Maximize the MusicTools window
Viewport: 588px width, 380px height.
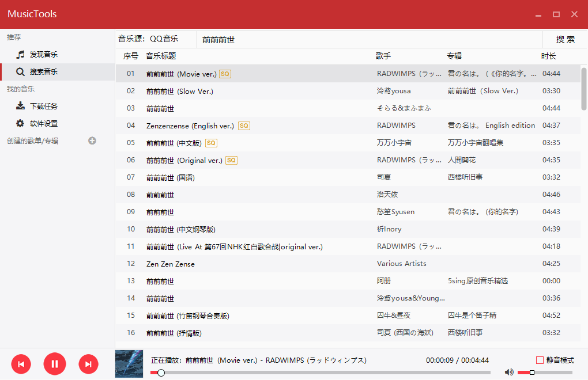tap(556, 14)
